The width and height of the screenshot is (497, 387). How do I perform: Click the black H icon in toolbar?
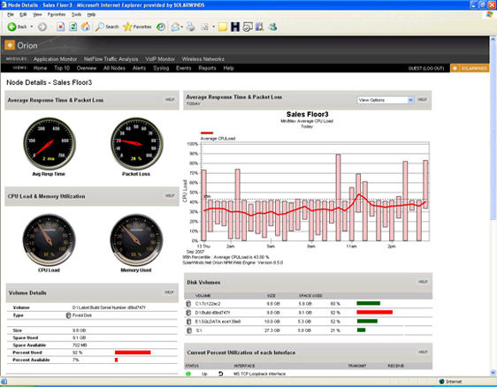(235, 27)
